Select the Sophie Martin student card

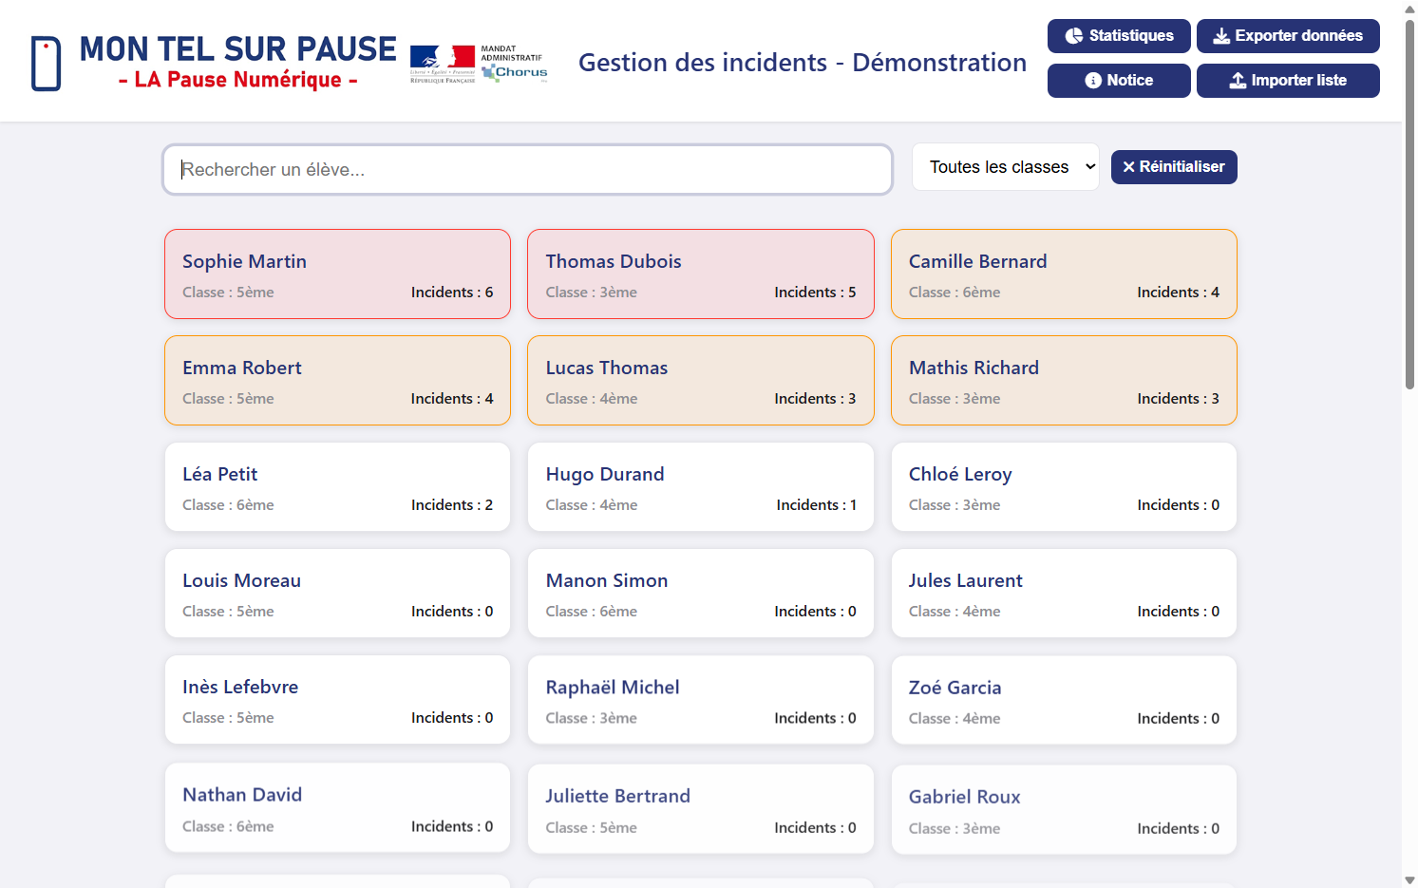[338, 274]
